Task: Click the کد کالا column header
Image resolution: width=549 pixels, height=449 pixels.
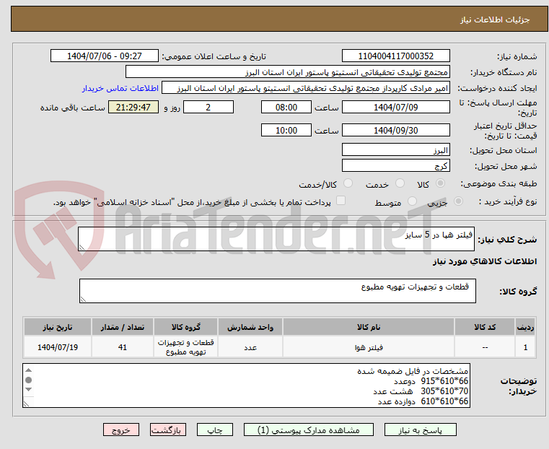Action: point(485,327)
